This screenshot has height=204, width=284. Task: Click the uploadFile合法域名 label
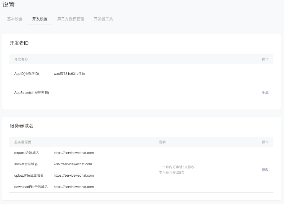tap(29, 176)
